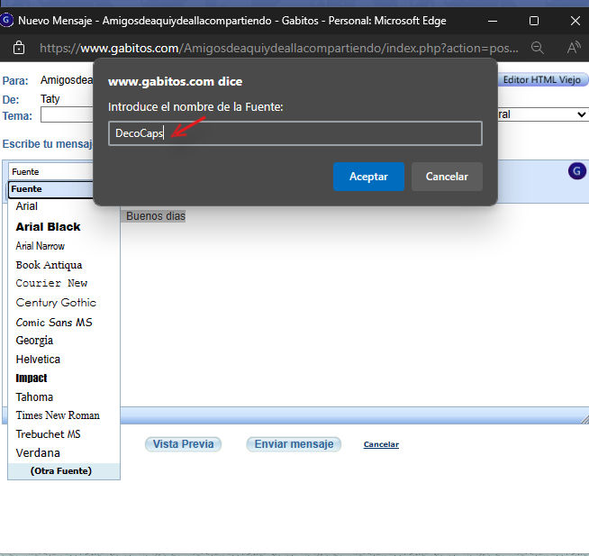Click the Enviar mensaje button
The height and width of the screenshot is (556, 589).
[294, 444]
